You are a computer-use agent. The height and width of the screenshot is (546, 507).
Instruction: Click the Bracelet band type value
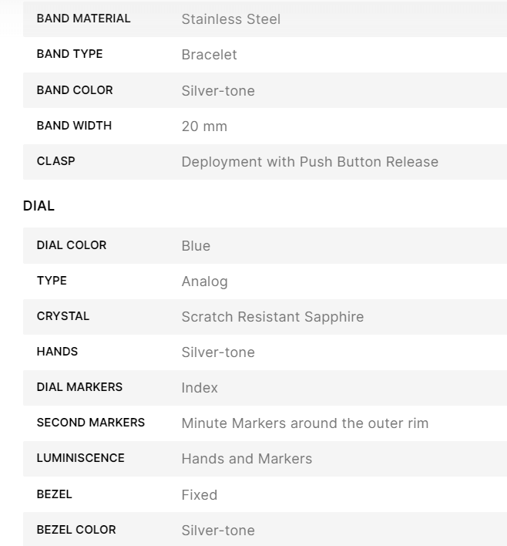209,55
